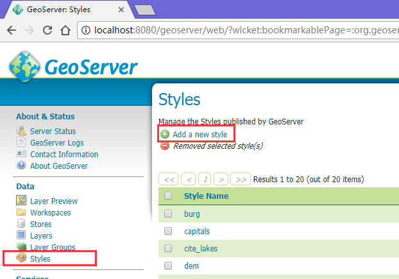
Task: Click the Layer Preview map icon
Action: (x=21, y=200)
